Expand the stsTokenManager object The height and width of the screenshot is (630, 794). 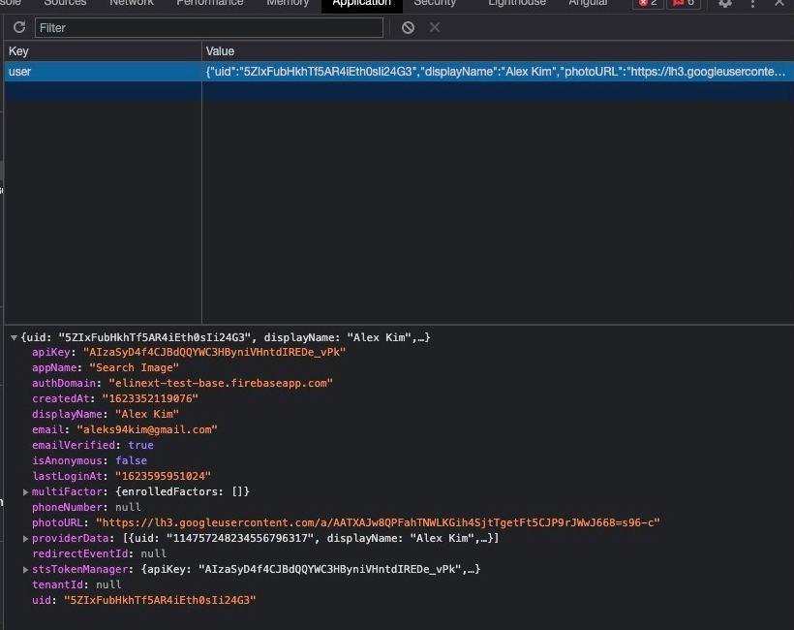[x=26, y=570]
